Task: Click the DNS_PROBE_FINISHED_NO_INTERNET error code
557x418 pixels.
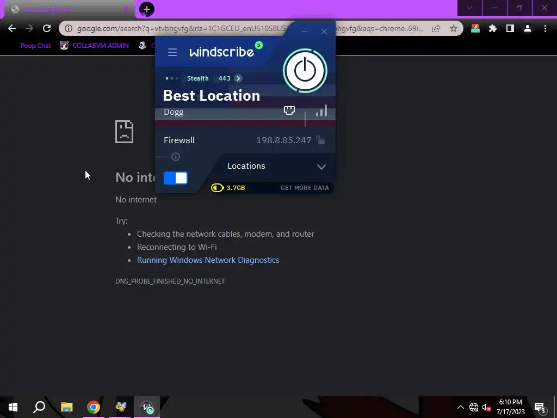Action: pyautogui.click(x=170, y=281)
